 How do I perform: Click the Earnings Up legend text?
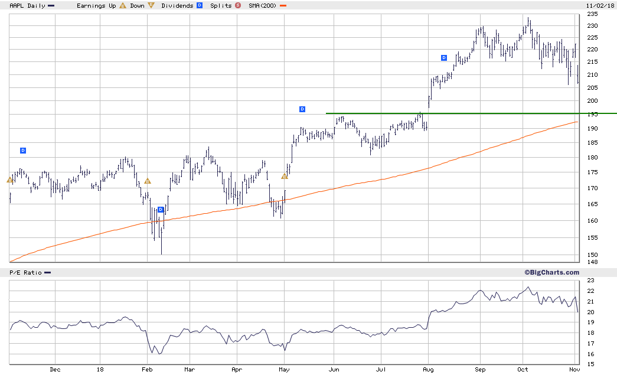click(x=96, y=5)
